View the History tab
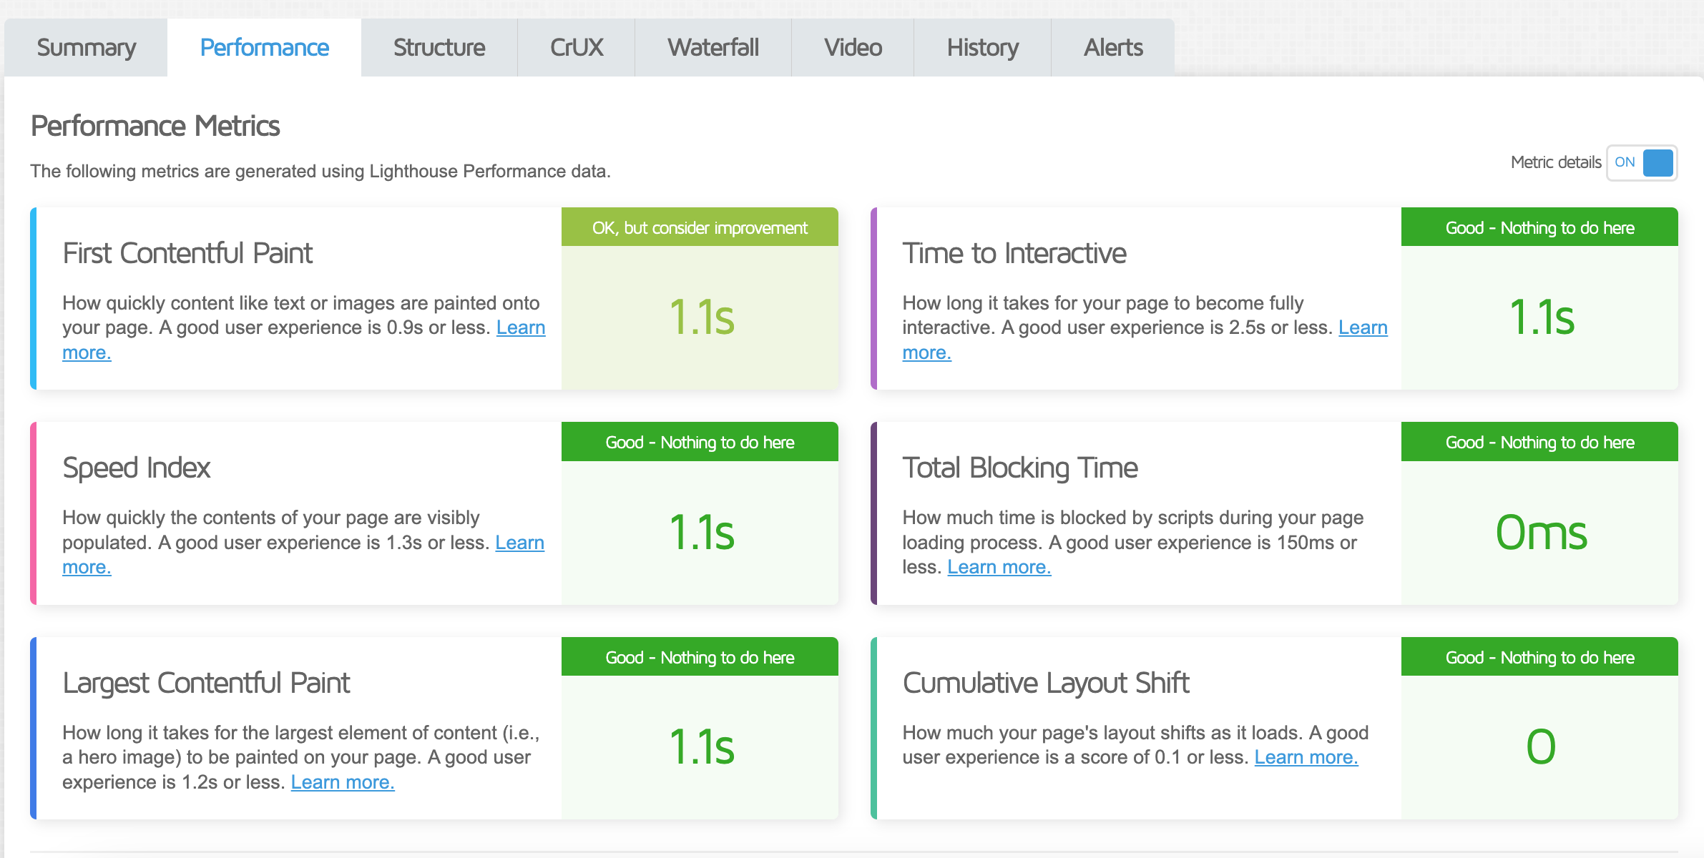Viewport: 1704px width, 858px height. pos(982,47)
